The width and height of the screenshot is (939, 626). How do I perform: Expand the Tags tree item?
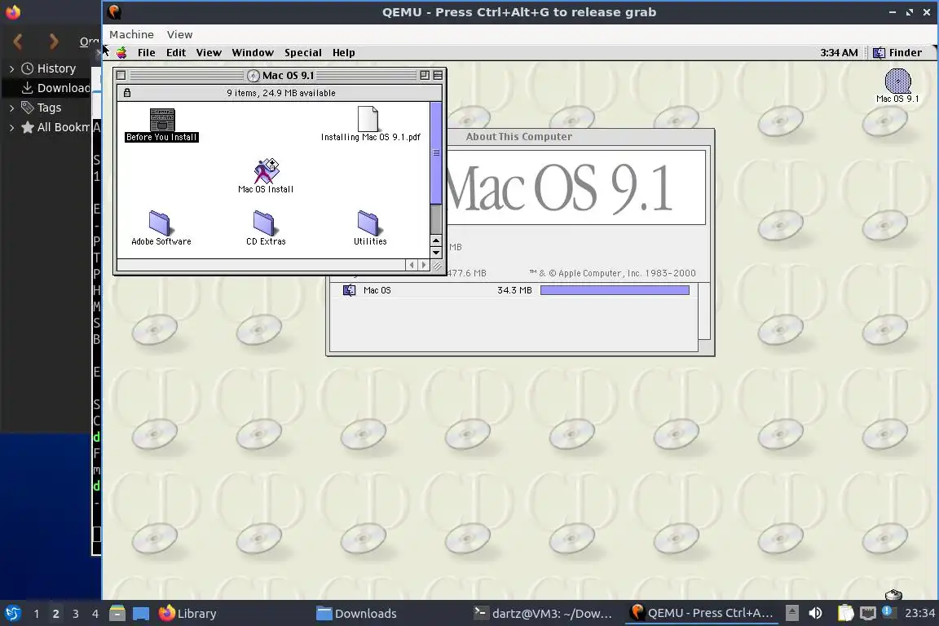coord(11,108)
